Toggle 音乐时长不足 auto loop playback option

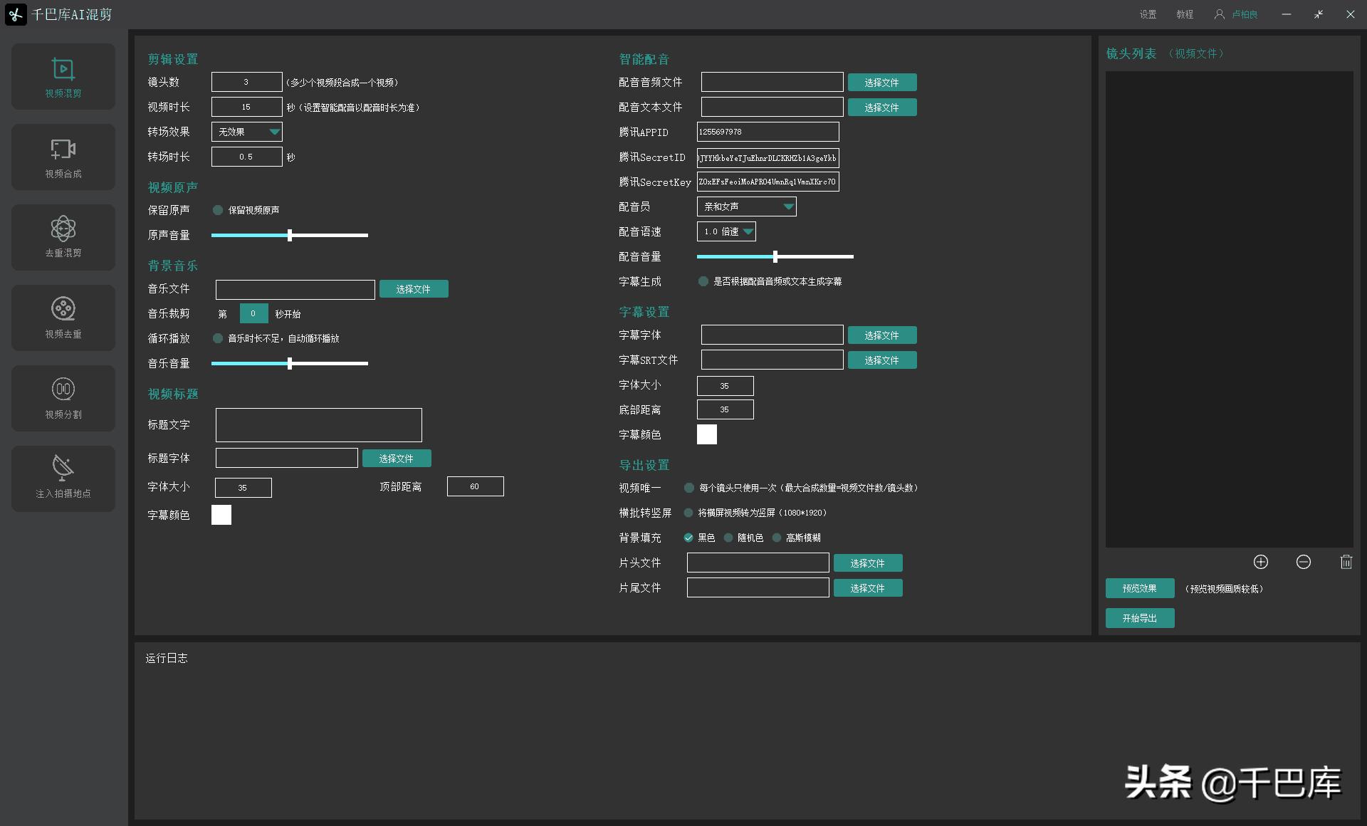coord(218,338)
